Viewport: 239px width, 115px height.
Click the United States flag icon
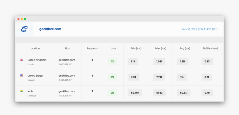click(x=21, y=75)
